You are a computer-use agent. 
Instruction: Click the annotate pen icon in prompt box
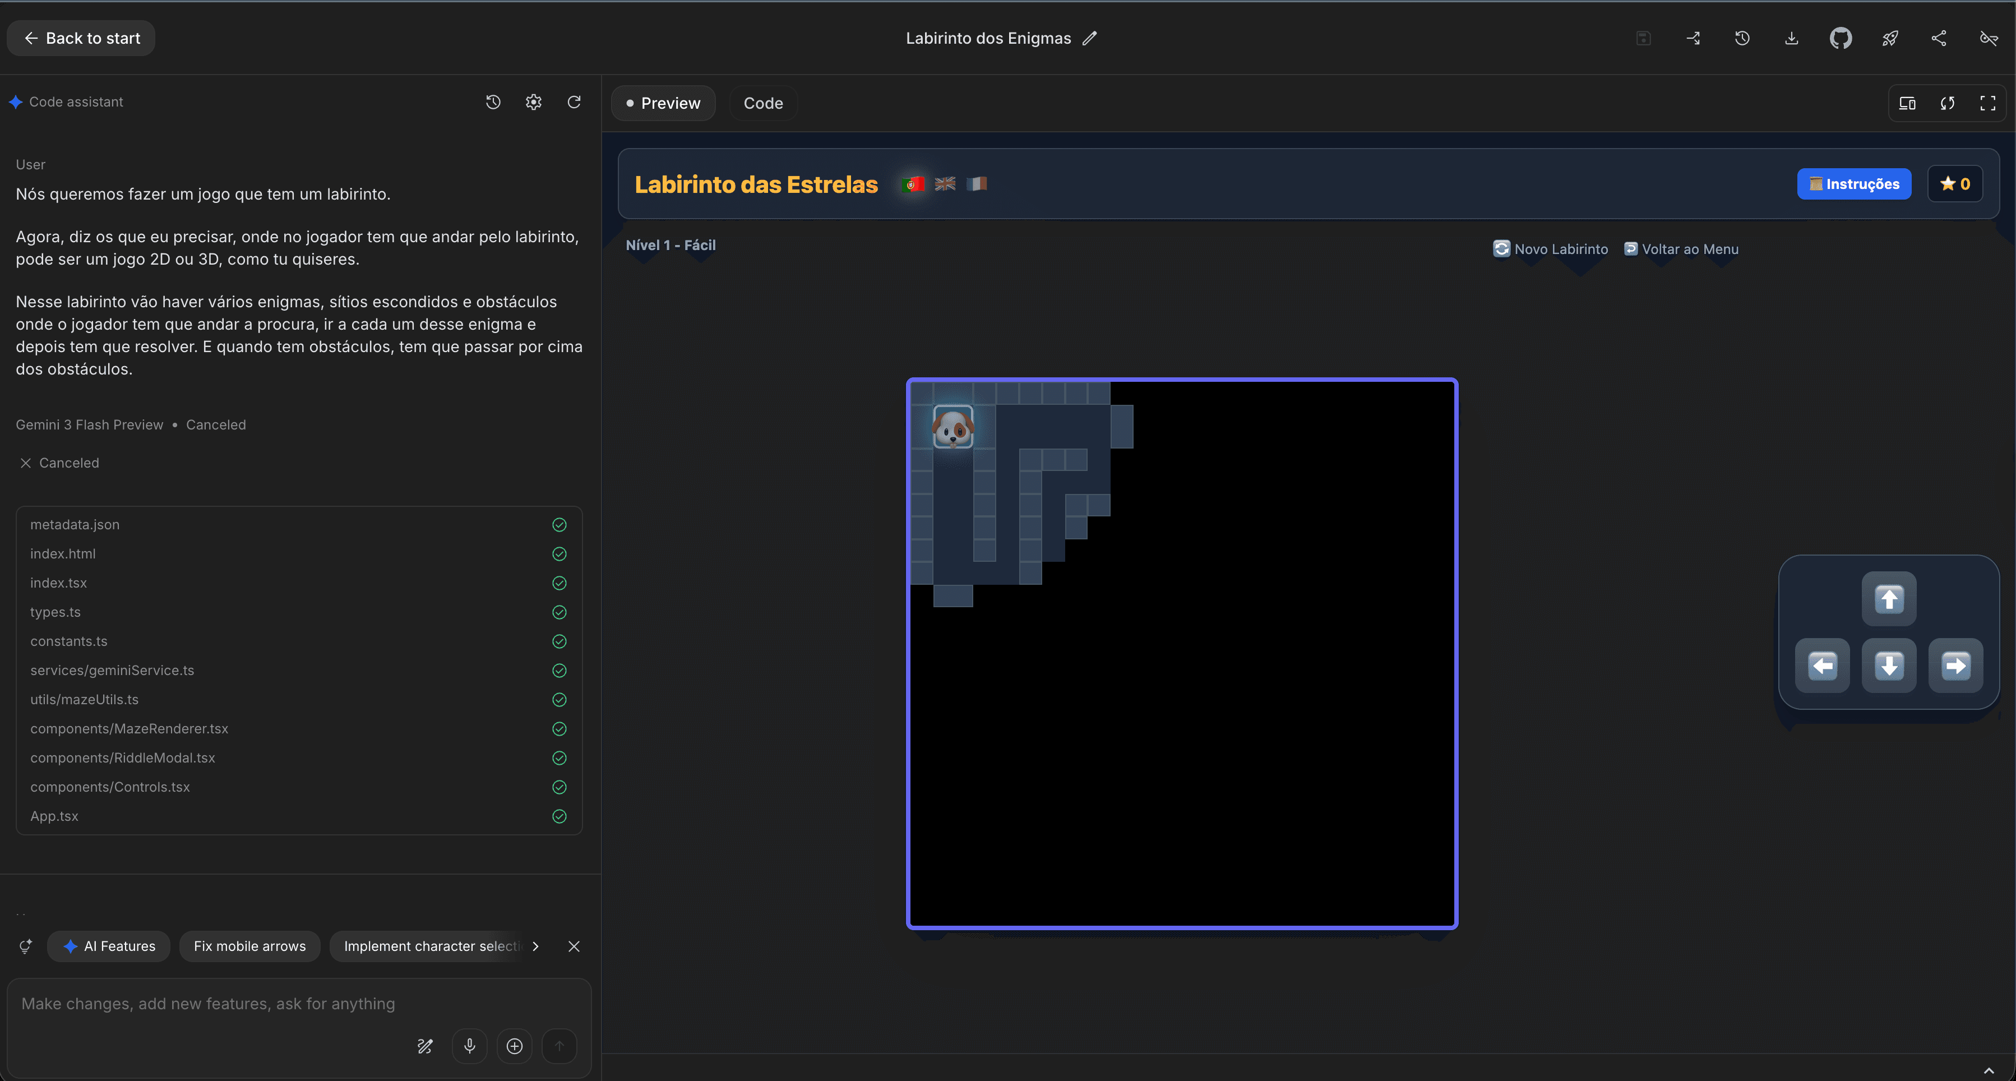[425, 1046]
